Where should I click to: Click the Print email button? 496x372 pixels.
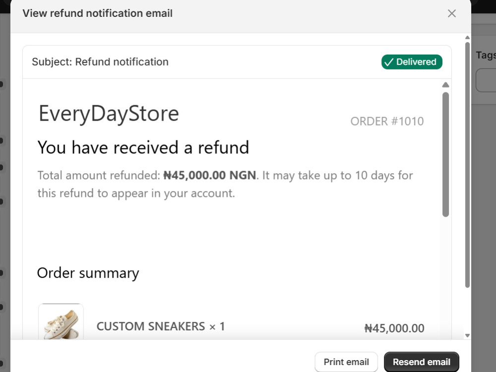click(346, 362)
